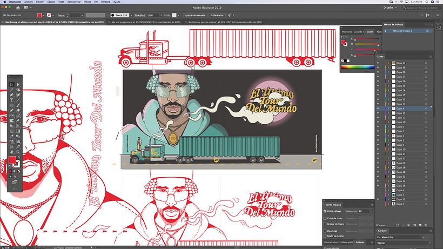443x249 pixels.
Task: Open the Regular font style dropdown
Action: point(404,243)
